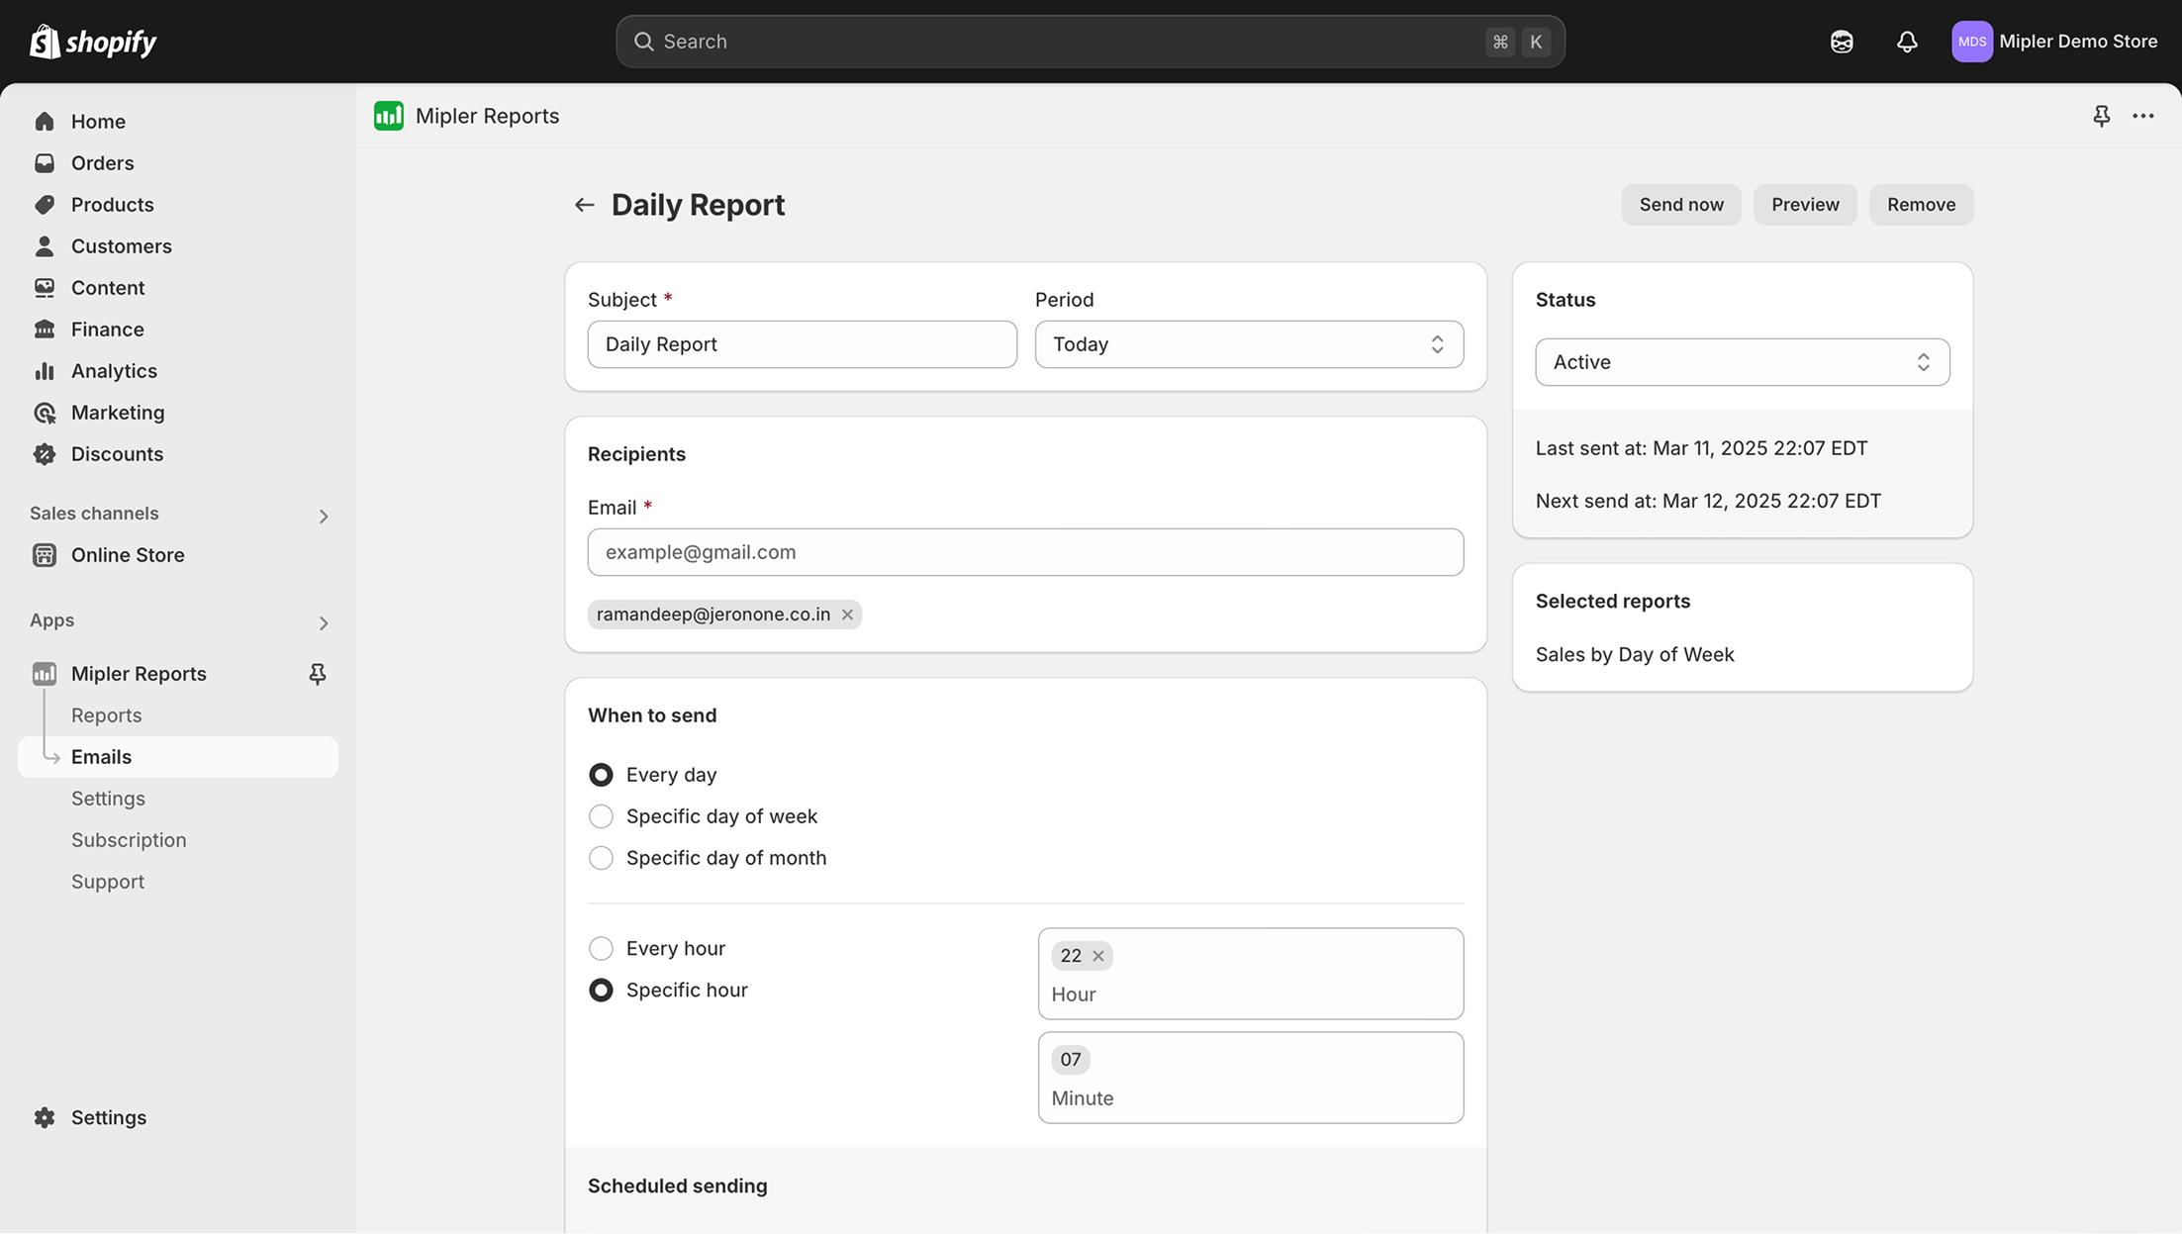Unpin Mipler Reports in the sidebar
Image resolution: width=2182 pixels, height=1234 pixels.
click(317, 674)
